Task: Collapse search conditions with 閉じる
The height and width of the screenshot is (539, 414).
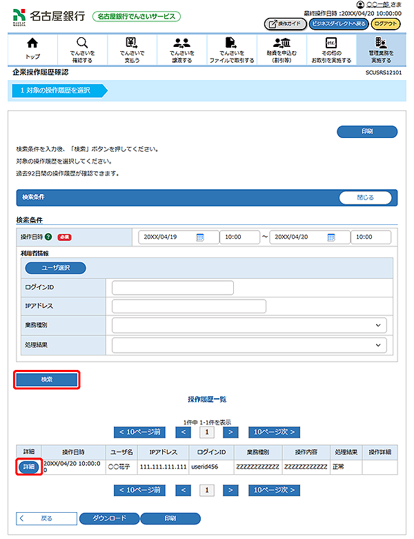Action: click(365, 197)
